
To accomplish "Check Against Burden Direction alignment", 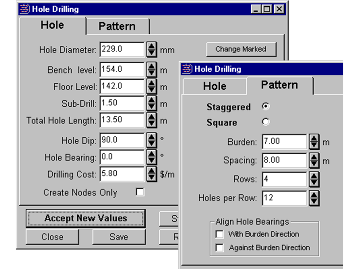I will point(219,248).
